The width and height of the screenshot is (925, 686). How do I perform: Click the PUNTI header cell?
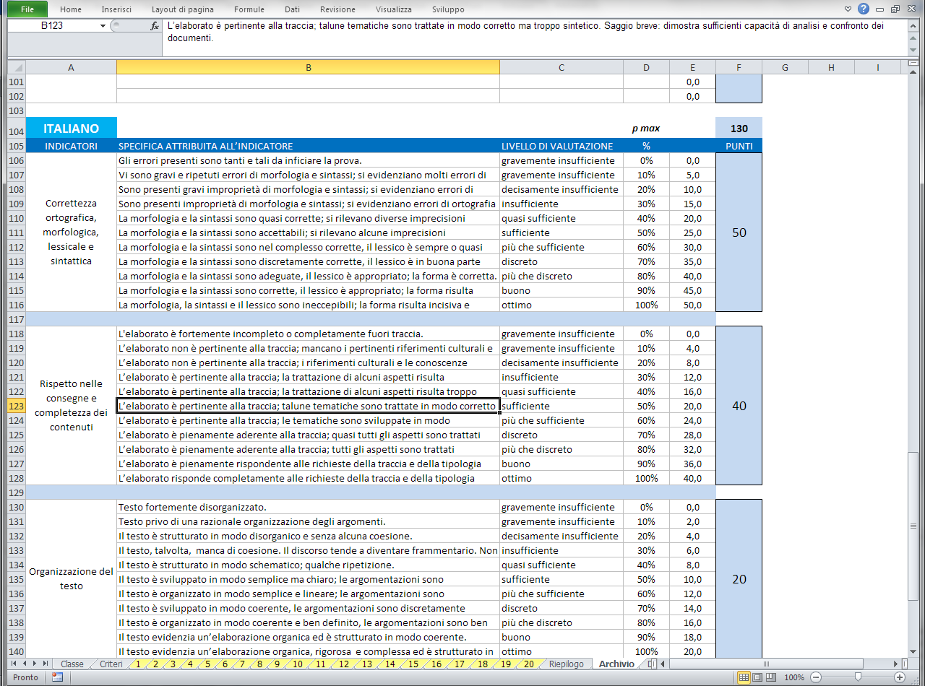(x=739, y=146)
